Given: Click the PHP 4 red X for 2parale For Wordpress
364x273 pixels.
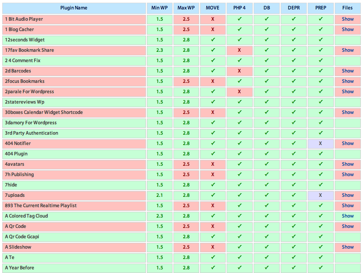Looking at the screenshot, I should coord(239,91).
